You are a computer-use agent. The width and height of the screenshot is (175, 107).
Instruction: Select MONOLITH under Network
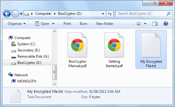pyautogui.click(x=27, y=81)
